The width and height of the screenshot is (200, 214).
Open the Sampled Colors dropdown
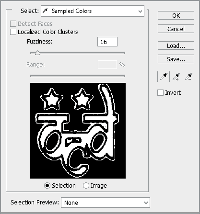pos(93,11)
